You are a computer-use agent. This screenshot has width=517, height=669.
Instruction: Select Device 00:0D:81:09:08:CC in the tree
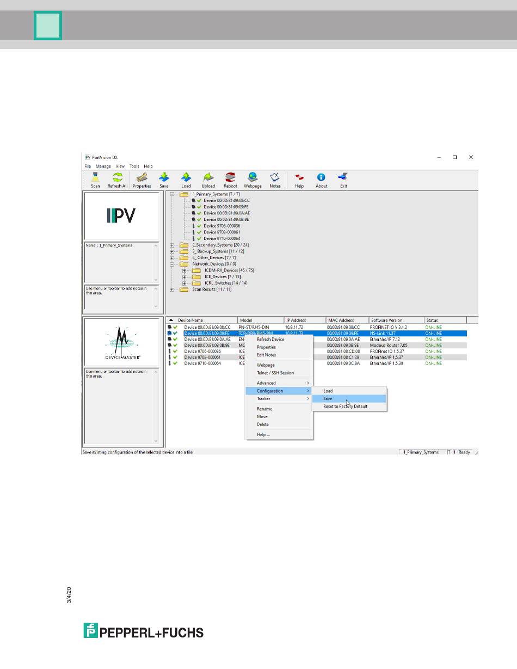coord(226,200)
